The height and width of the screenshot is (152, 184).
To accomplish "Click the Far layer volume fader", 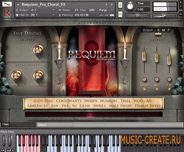I will tap(169, 60).
